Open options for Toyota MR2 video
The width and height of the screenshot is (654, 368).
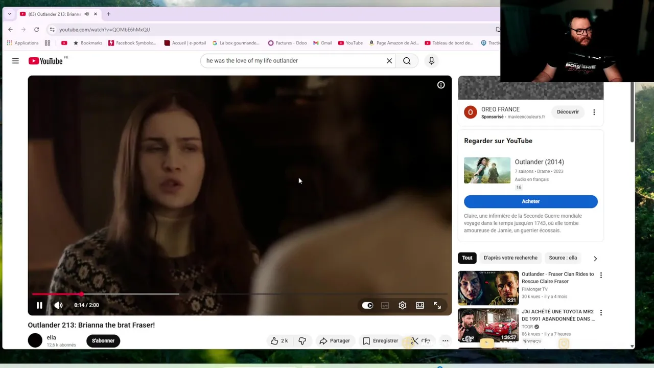click(x=601, y=313)
